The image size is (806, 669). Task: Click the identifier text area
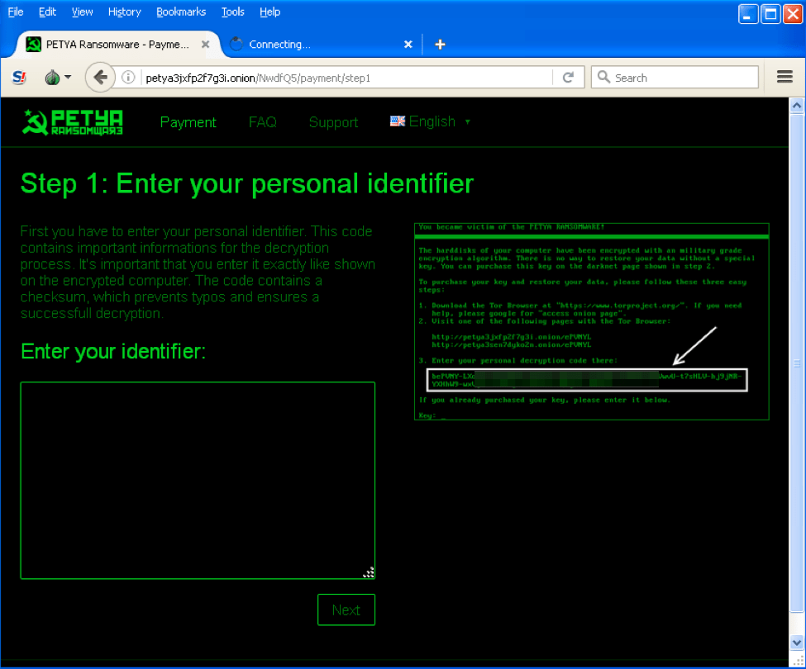198,480
